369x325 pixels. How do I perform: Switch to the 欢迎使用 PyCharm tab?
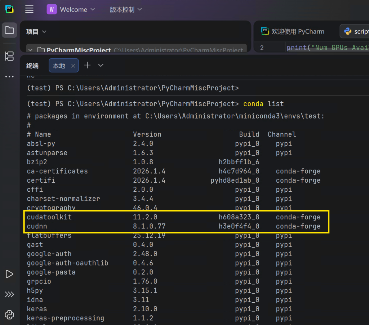tap(293, 31)
